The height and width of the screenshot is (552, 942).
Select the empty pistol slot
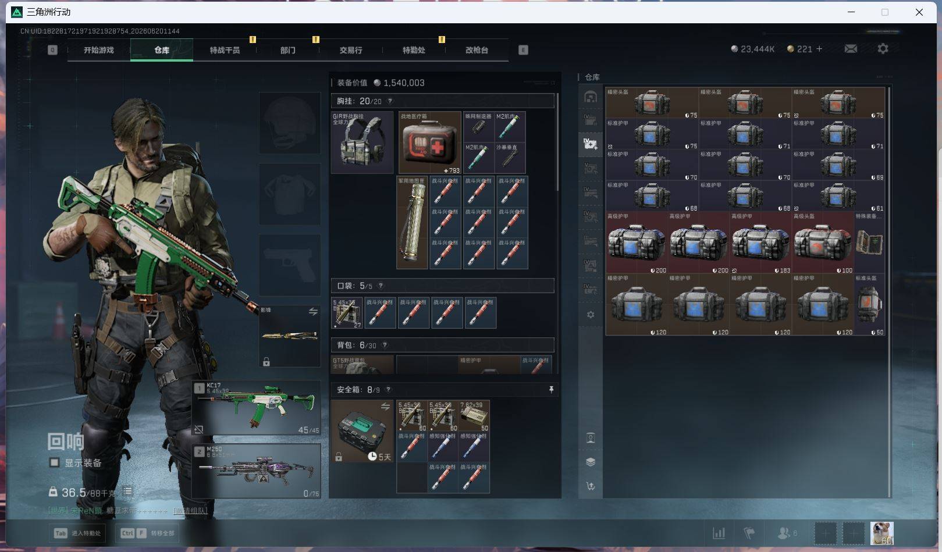point(290,265)
